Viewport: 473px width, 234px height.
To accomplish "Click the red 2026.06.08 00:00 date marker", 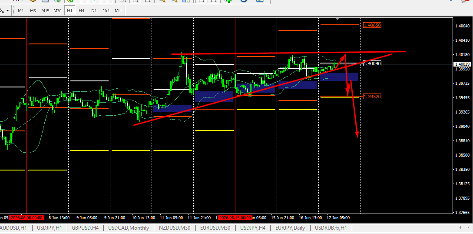I will pos(26,218).
